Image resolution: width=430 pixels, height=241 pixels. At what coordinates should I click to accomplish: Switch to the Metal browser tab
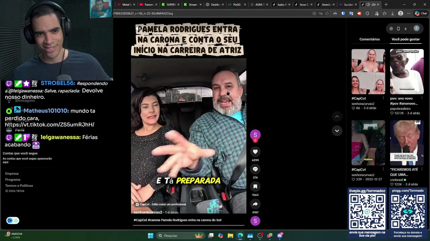126,4
